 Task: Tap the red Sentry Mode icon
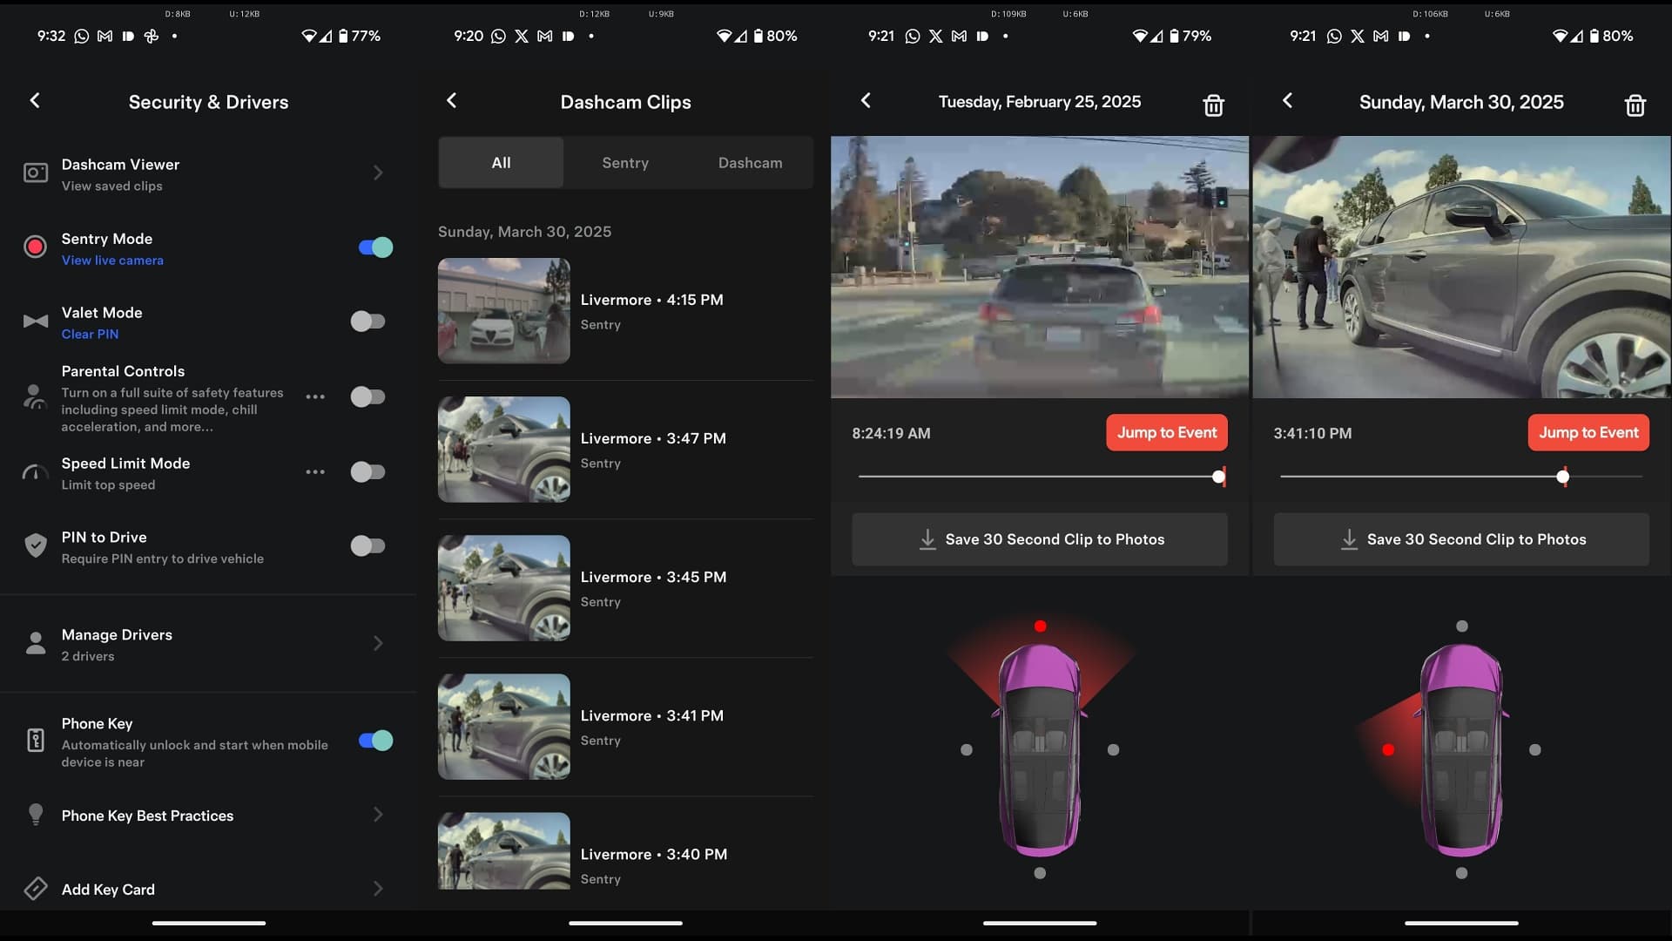(x=36, y=247)
